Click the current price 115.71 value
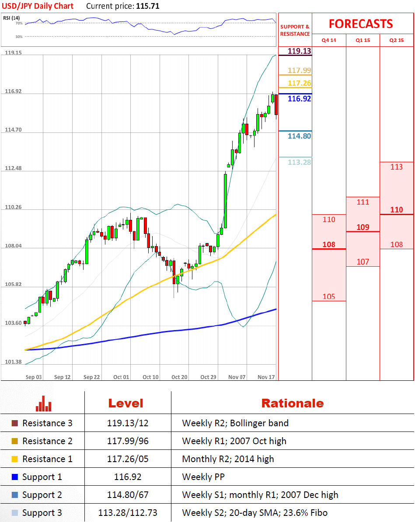The height and width of the screenshot is (522, 415). (x=147, y=6)
